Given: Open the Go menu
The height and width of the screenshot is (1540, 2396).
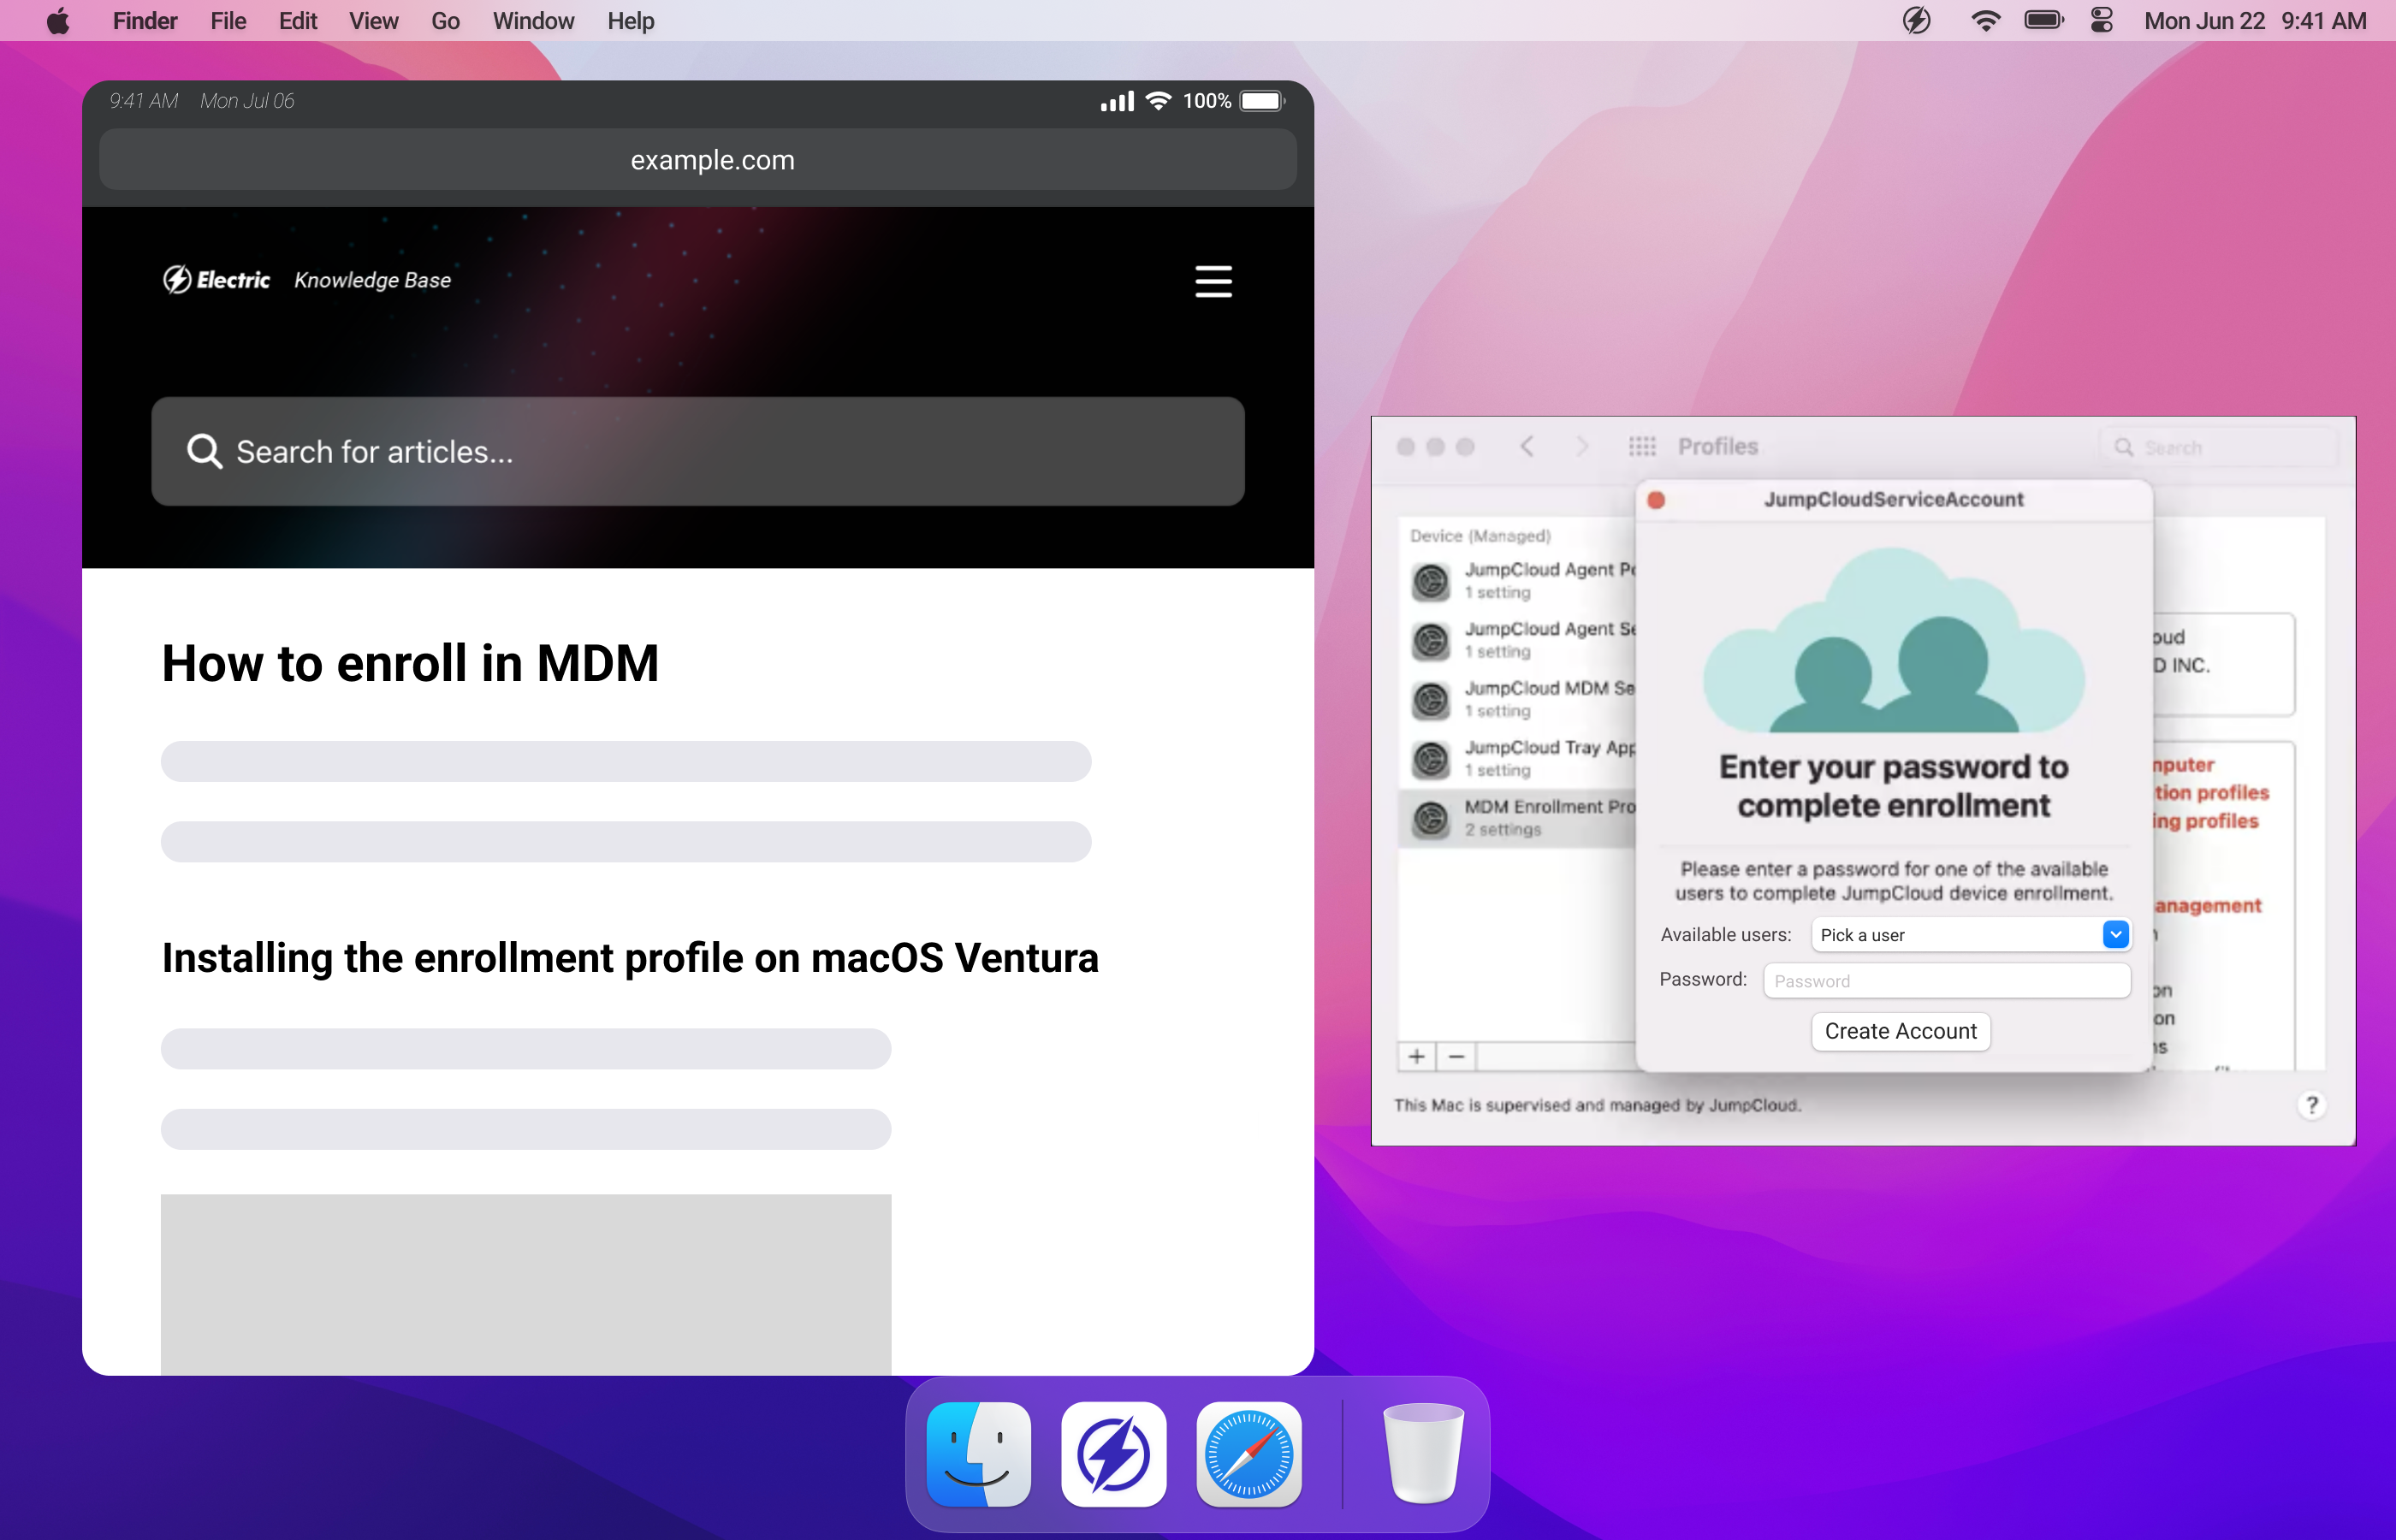Looking at the screenshot, I should click(445, 21).
